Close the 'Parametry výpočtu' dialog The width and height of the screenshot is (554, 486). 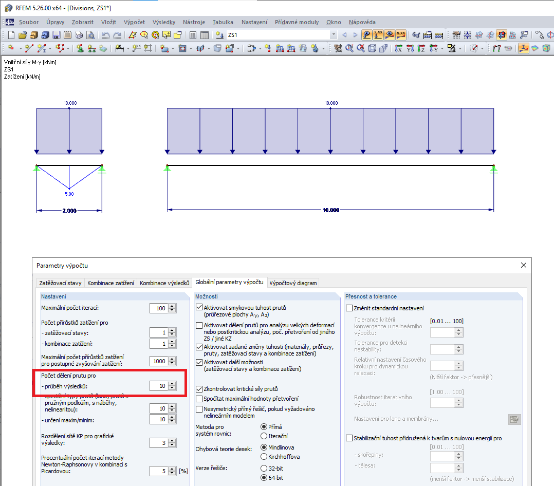coord(524,265)
